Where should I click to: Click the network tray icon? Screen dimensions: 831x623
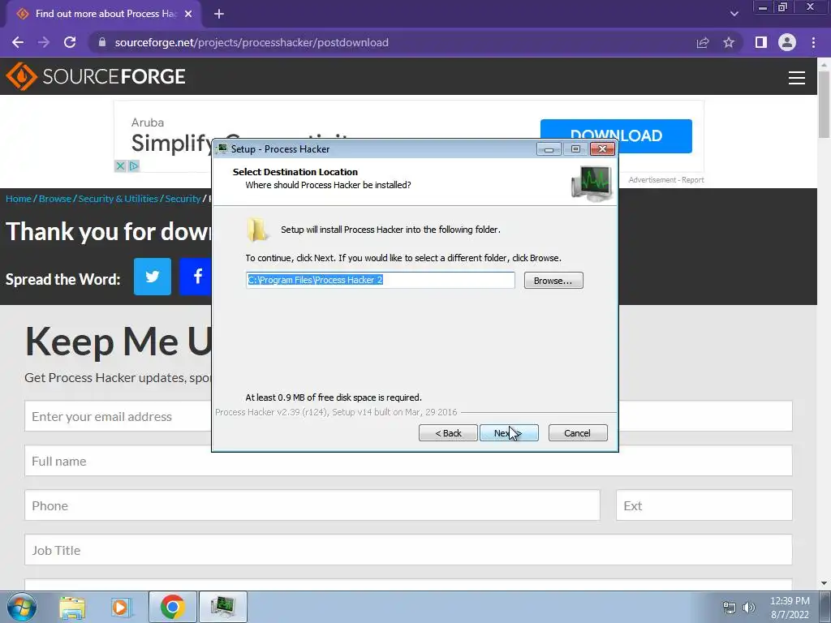coord(730,608)
